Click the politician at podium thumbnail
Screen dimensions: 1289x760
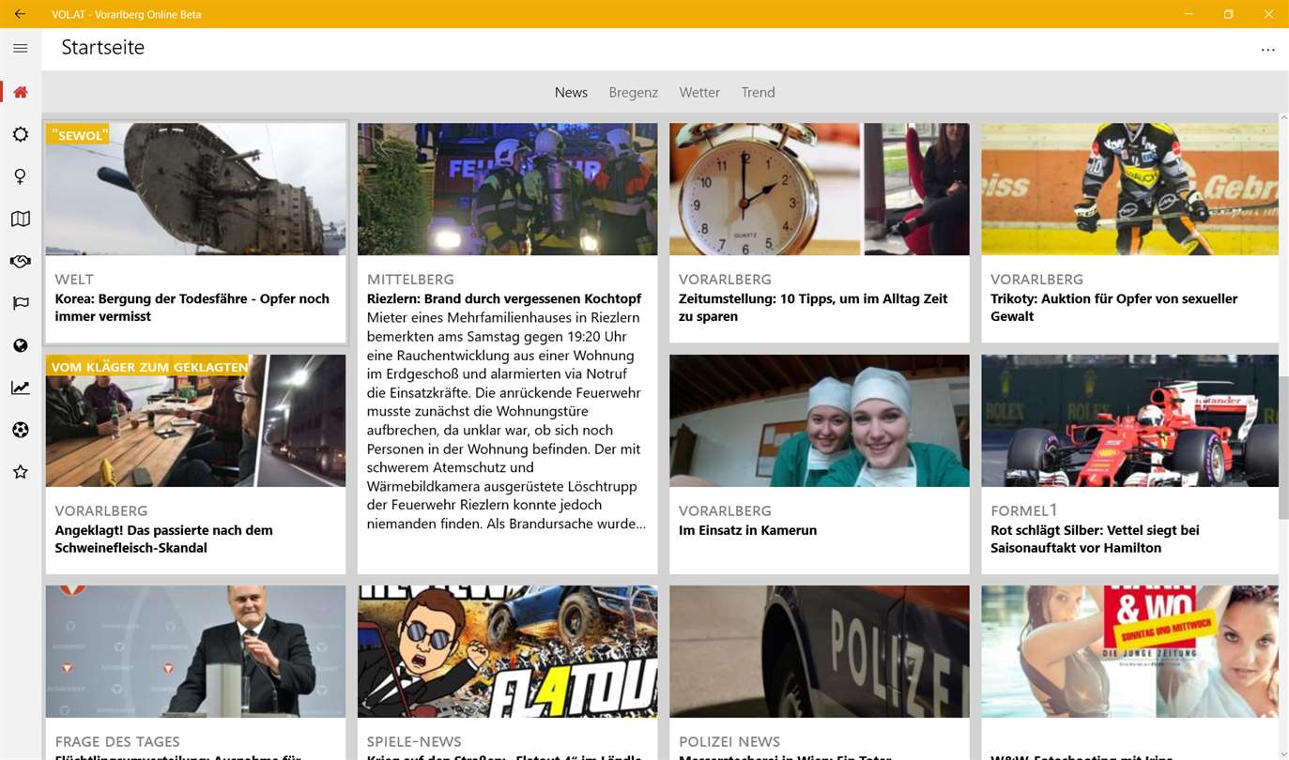[196, 652]
